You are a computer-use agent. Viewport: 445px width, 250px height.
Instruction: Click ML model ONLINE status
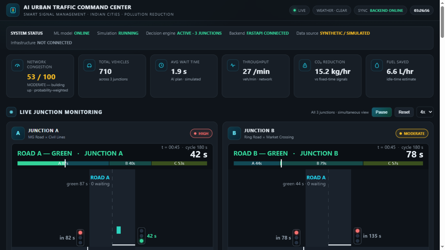(x=72, y=33)
